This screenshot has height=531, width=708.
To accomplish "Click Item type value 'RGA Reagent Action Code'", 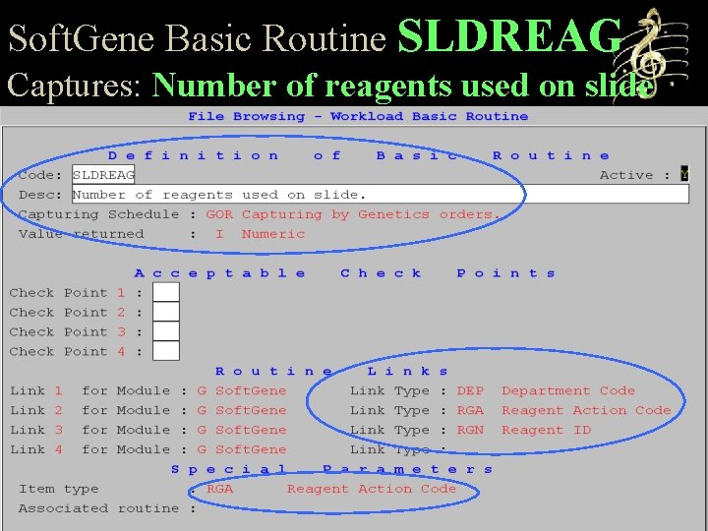I will [331, 489].
